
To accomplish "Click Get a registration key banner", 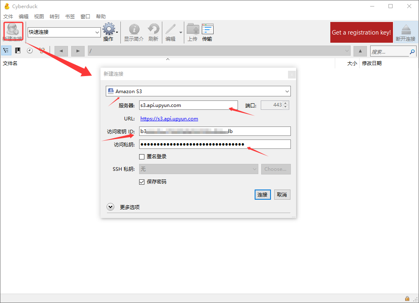I will (x=362, y=32).
